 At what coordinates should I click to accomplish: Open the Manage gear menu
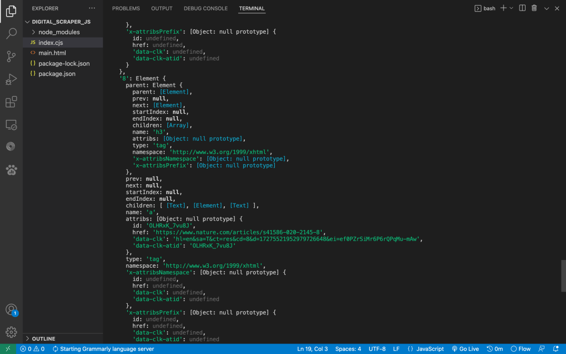[x=11, y=332]
